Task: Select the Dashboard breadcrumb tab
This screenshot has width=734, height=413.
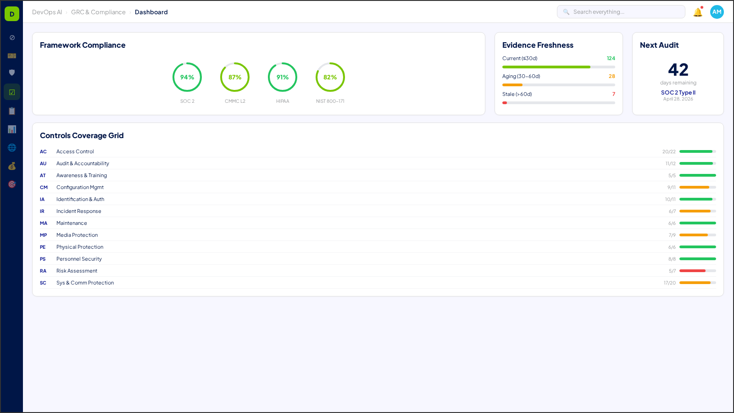Action: (x=151, y=12)
